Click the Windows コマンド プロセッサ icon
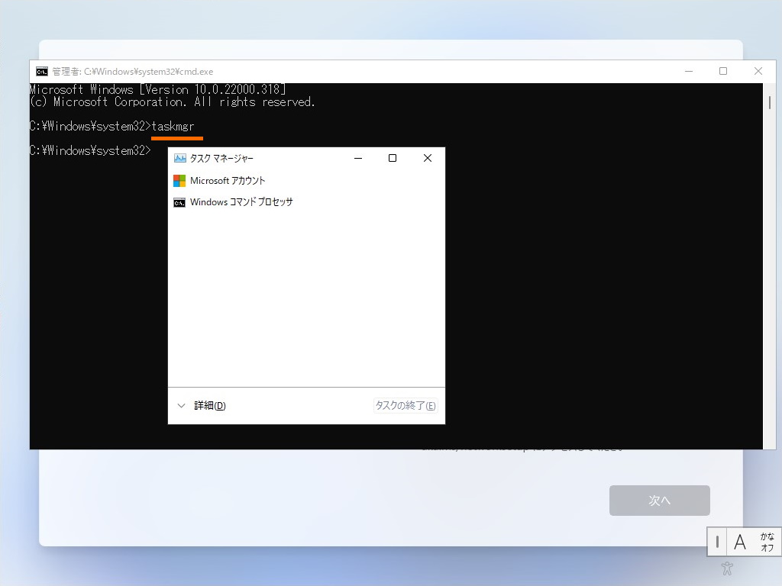782x586 pixels. click(178, 202)
